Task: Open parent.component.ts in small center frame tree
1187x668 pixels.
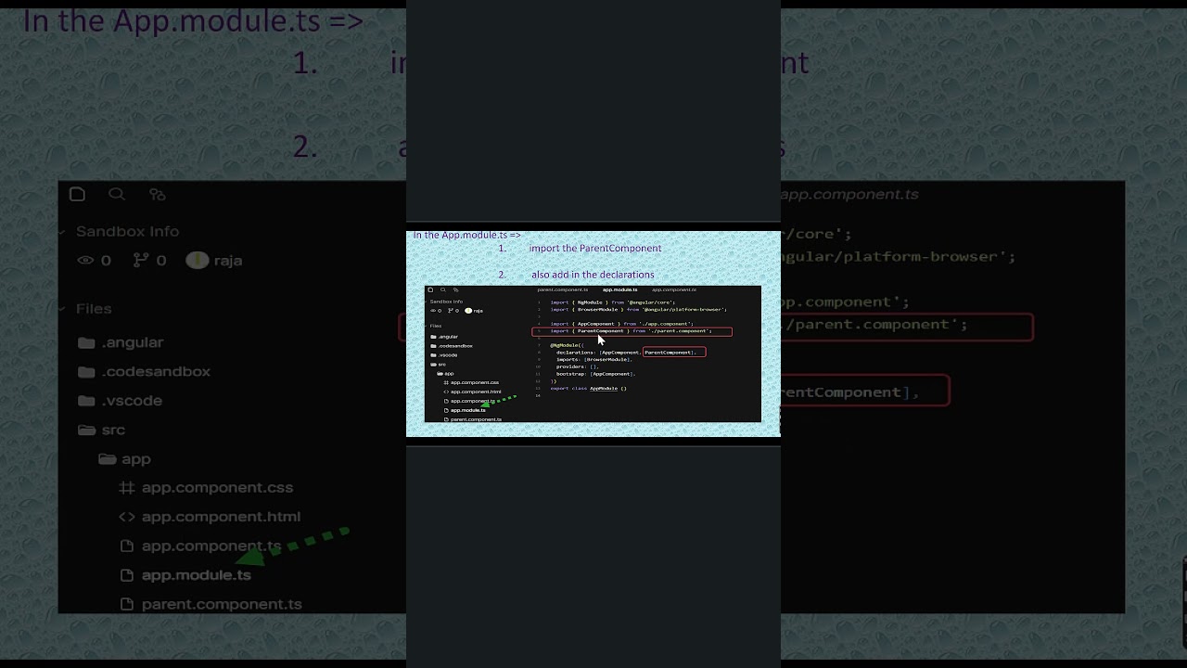Action: click(473, 419)
